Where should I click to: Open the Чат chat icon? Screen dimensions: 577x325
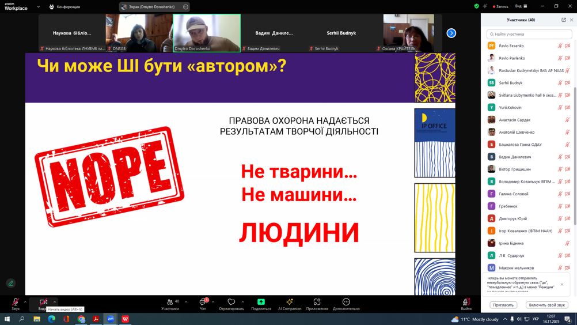point(203,302)
